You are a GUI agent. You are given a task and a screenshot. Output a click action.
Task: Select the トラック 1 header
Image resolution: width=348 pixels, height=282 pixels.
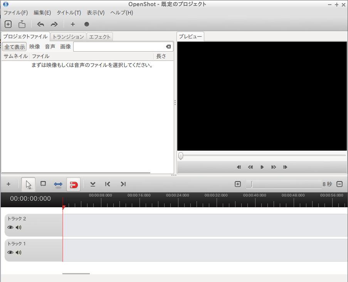point(34,250)
